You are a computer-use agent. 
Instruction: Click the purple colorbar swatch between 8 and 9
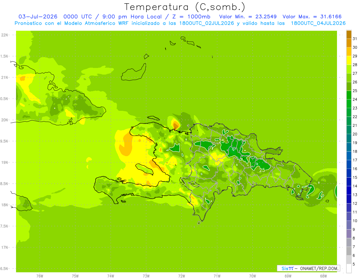349,234
